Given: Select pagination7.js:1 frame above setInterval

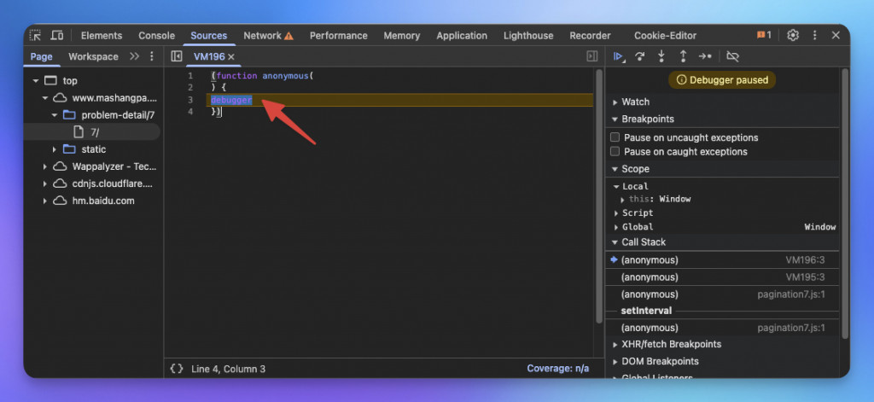Looking at the screenshot, I should click(x=722, y=294).
